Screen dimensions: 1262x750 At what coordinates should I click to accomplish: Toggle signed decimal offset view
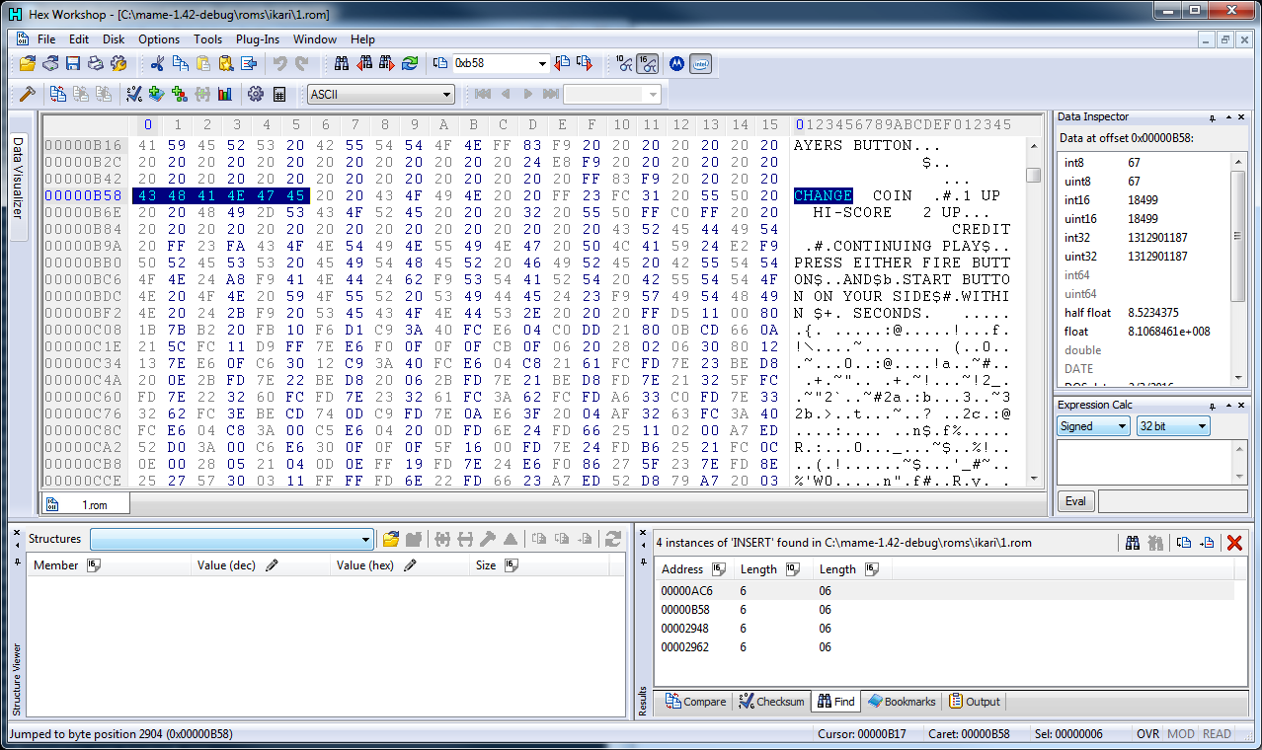tap(624, 64)
